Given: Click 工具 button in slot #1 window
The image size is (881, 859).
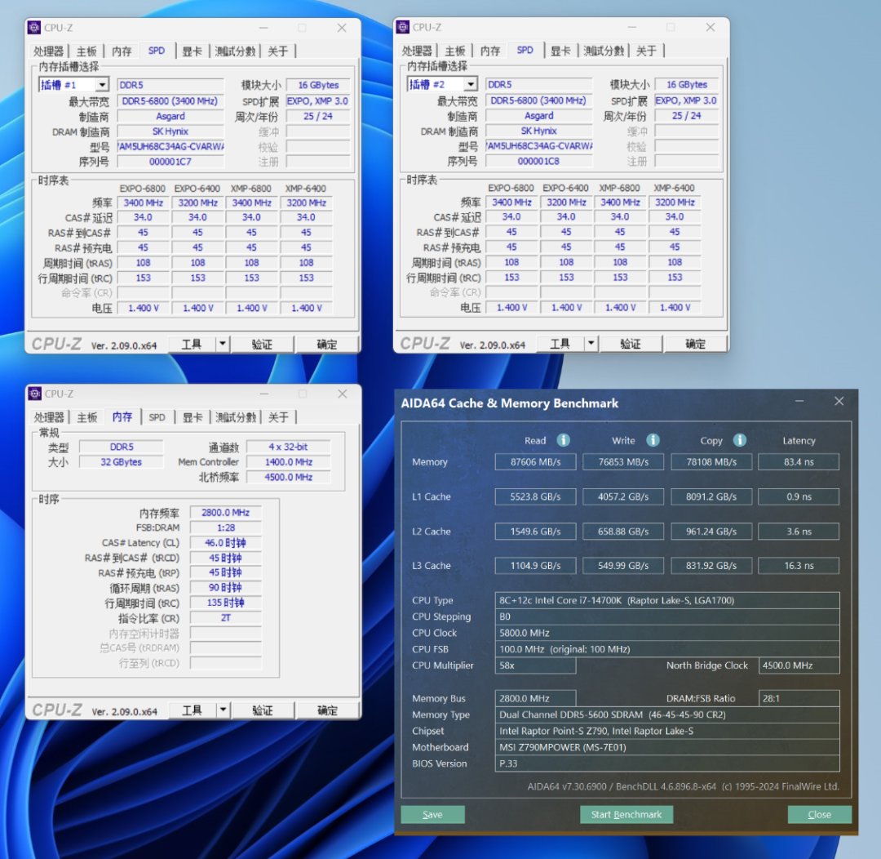Looking at the screenshot, I should click(x=192, y=344).
